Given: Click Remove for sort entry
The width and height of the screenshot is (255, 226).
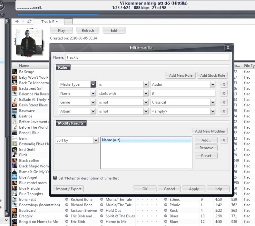Looking at the screenshot, I should pos(206,148).
